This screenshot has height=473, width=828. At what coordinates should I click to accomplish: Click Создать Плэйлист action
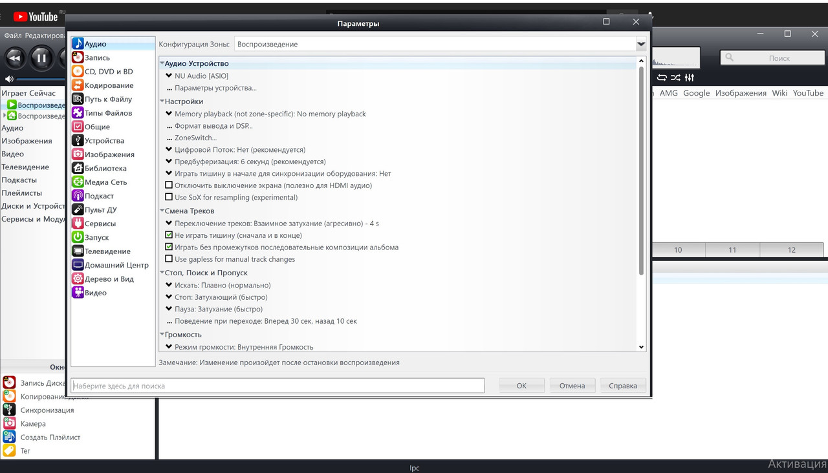(x=50, y=437)
